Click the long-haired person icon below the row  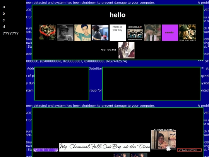click(x=126, y=50)
